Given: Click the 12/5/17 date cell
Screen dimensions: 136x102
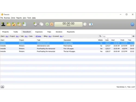Looking at the screenshot, I should (x=108, y=49).
